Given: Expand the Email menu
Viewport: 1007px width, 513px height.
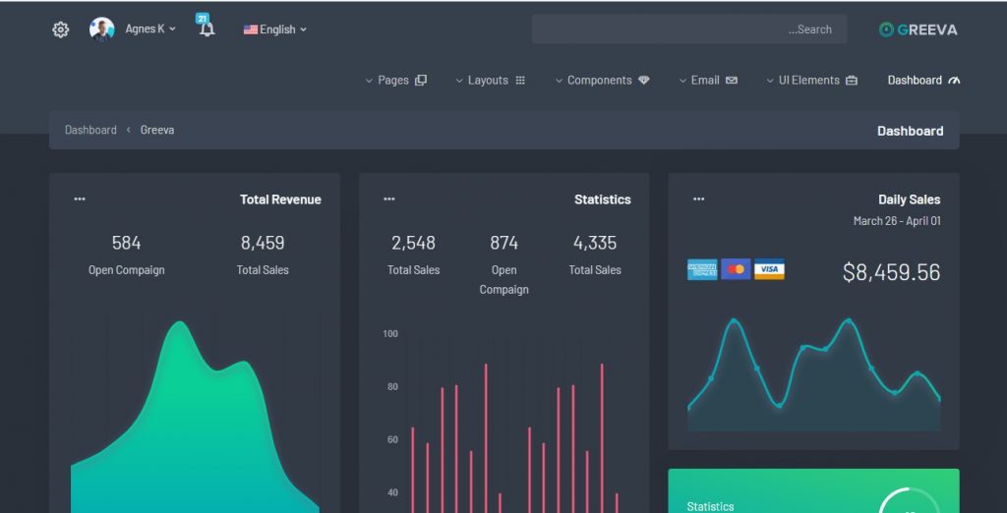Looking at the screenshot, I should 707,81.
